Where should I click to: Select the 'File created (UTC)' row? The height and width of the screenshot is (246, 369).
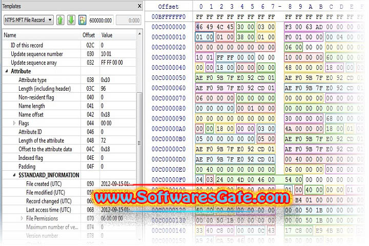click(69, 183)
